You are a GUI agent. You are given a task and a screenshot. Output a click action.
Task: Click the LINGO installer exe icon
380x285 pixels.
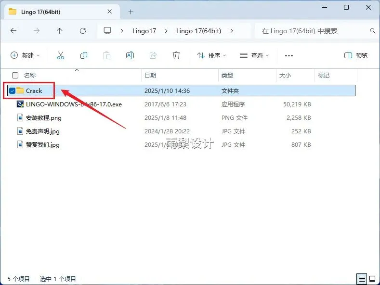click(20, 104)
